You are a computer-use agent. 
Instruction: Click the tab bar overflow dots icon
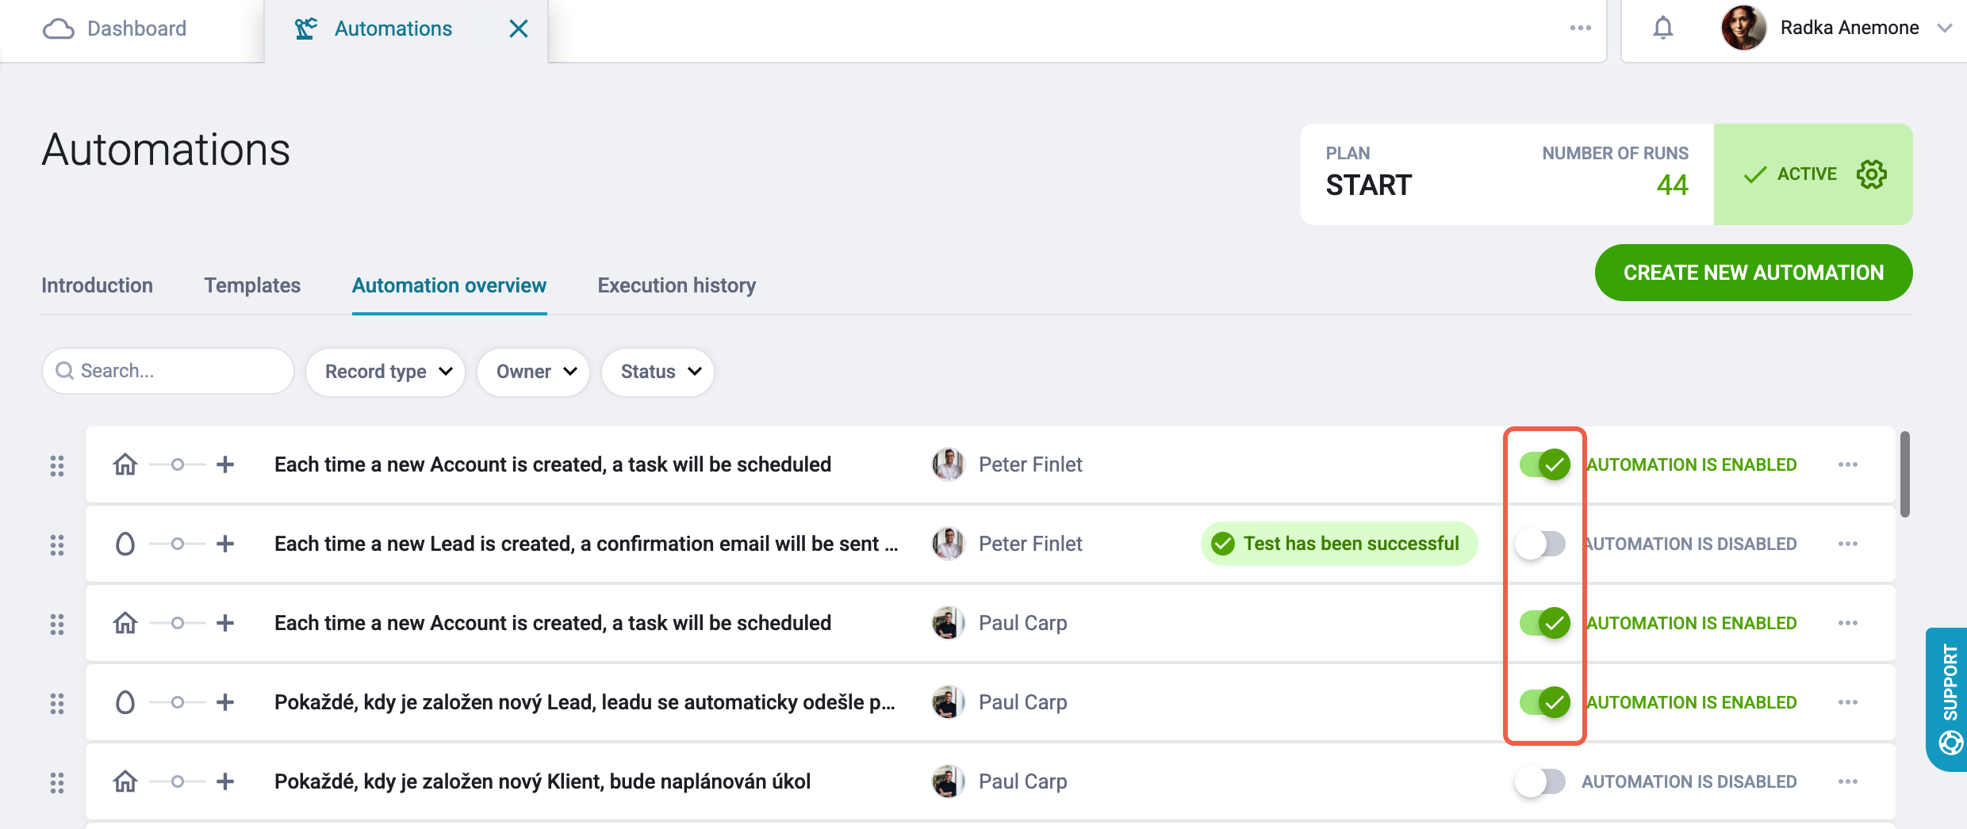pyautogui.click(x=1580, y=29)
